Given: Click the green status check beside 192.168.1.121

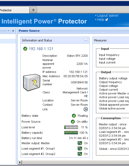Looking at the screenshot, I should 25,49.
